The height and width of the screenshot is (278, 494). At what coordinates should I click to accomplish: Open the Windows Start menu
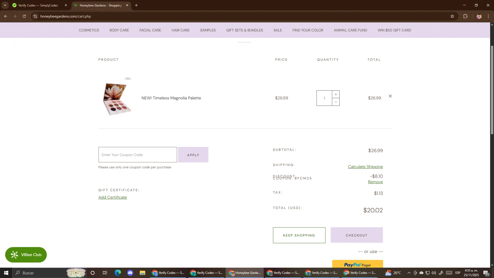6,273
